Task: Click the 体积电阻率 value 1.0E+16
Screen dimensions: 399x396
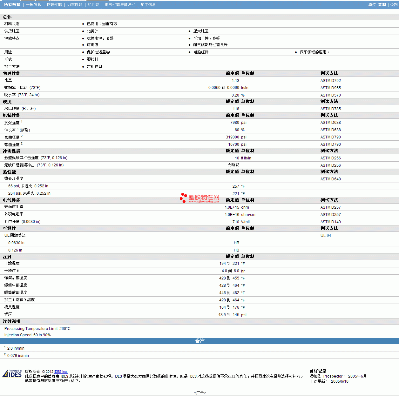Action: 232,215
